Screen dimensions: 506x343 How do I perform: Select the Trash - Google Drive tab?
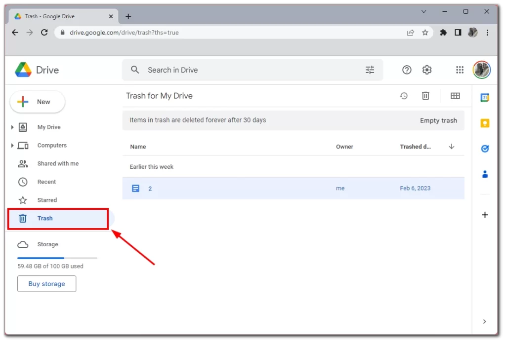[x=63, y=16]
